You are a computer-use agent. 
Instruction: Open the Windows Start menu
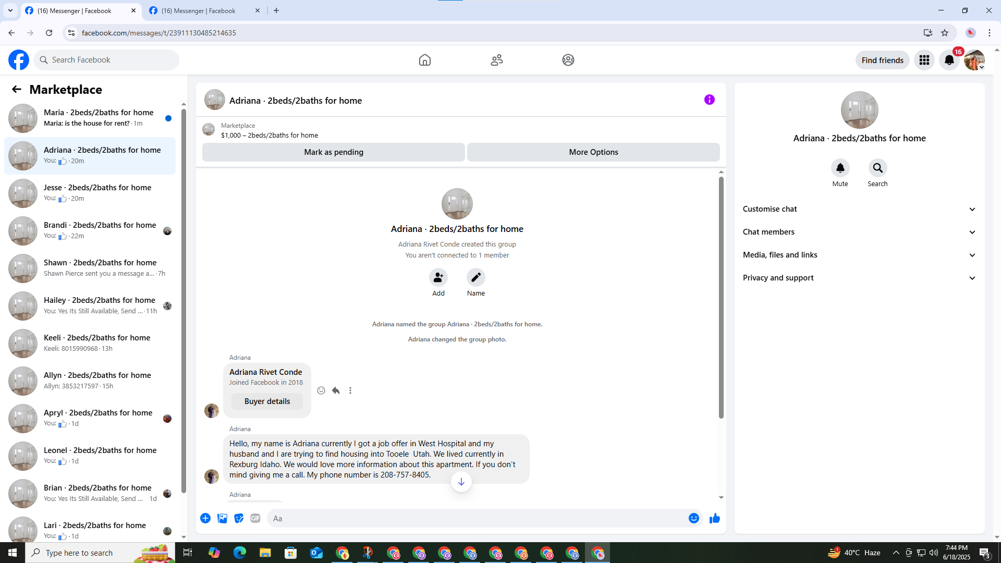13,553
